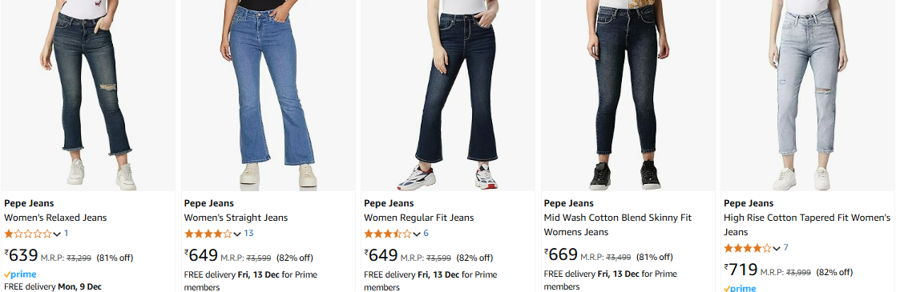Click the ₹669 price of the Skinny Fit jeans
Image resolution: width=900 pixels, height=292 pixels.
560,255
